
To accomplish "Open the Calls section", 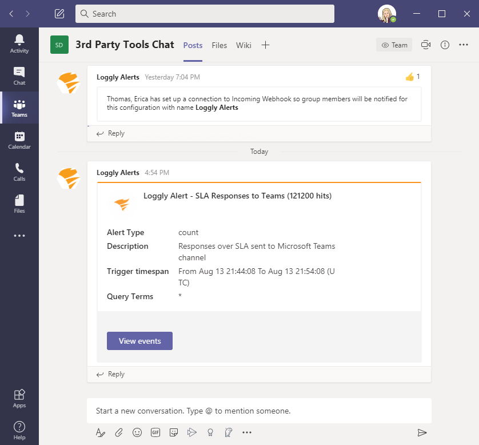I will click(19, 172).
